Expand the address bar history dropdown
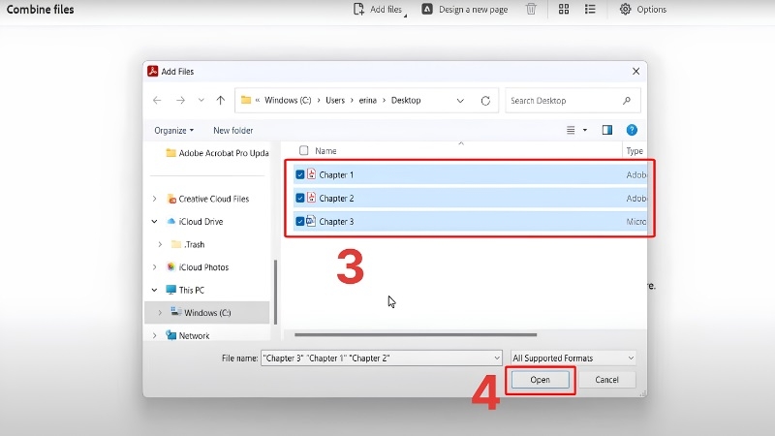775x436 pixels. click(x=460, y=101)
